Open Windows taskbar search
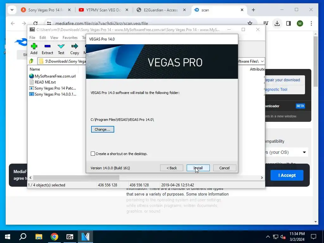Image resolution: width=324 pixels, height=243 pixels. pos(23,237)
